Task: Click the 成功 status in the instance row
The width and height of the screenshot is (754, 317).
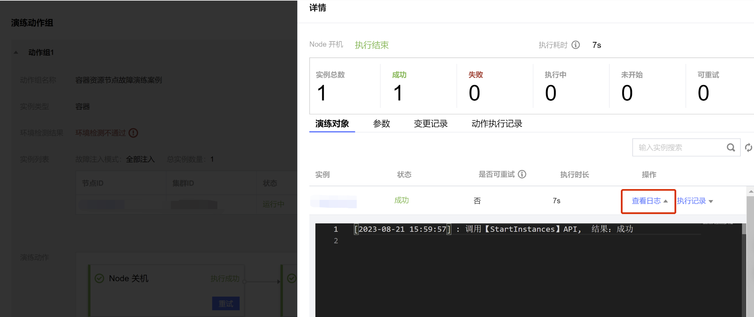Action: [401, 200]
